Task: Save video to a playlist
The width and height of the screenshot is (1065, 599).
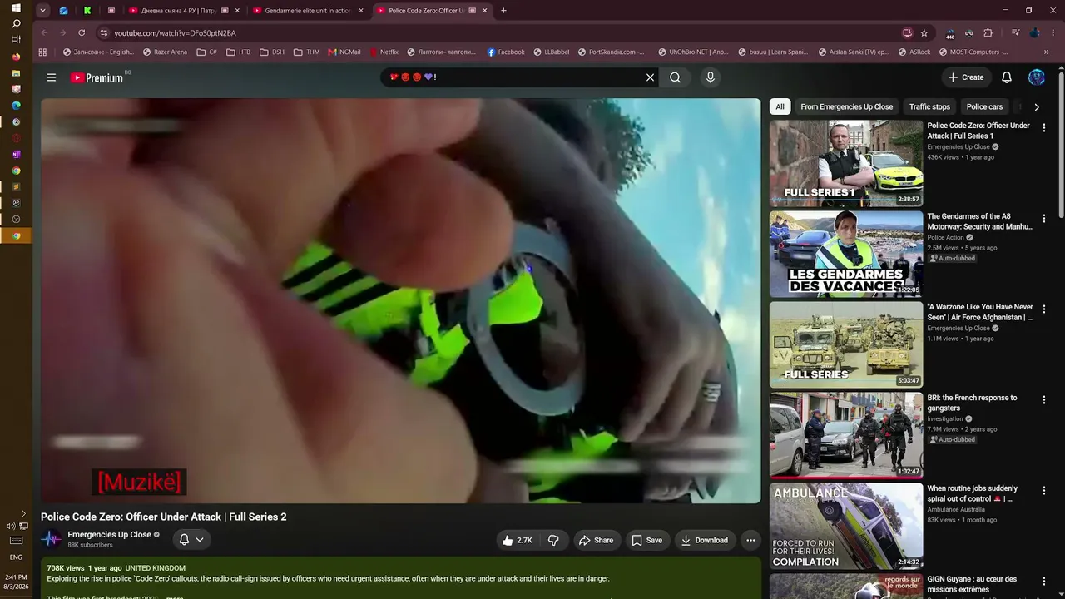Action: click(x=646, y=541)
